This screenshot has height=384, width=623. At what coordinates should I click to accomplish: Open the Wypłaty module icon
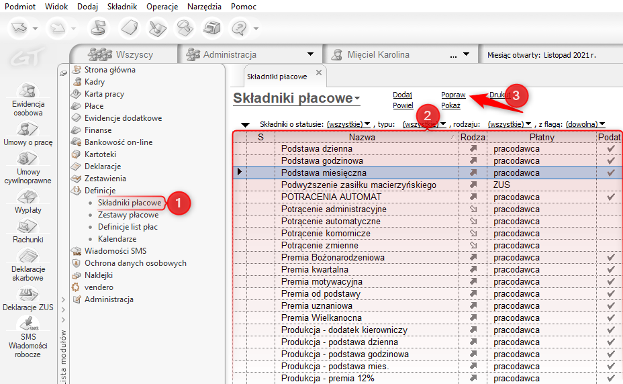tap(28, 197)
